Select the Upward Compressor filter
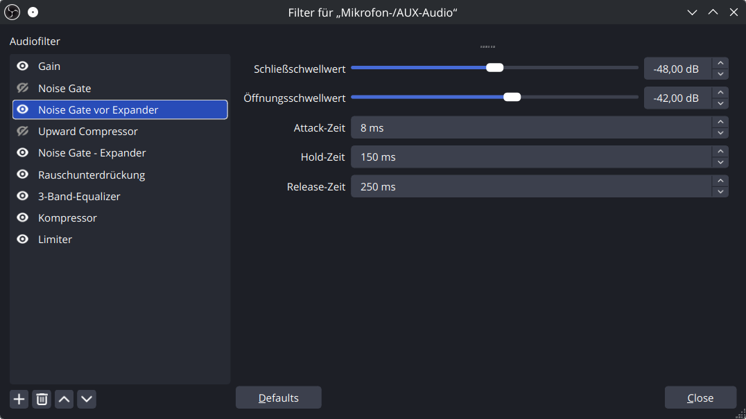The height and width of the screenshot is (419, 746). 120,131
